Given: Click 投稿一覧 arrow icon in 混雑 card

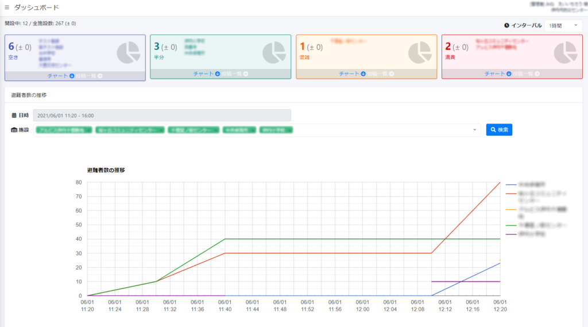Looking at the screenshot, I should [x=392, y=74].
